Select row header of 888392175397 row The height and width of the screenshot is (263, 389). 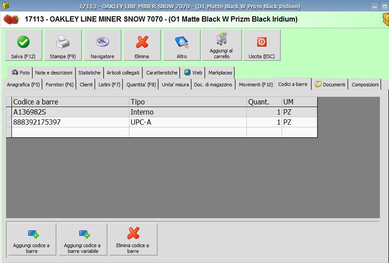click(x=9, y=122)
